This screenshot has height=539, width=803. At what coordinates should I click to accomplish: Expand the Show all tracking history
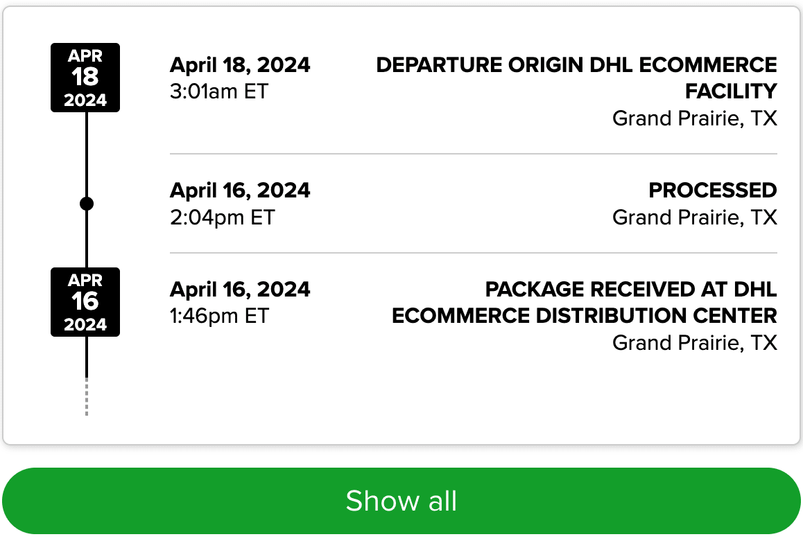pyautogui.click(x=401, y=500)
